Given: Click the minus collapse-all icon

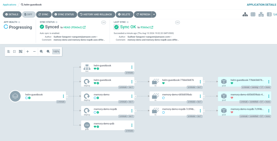Looking at the screenshot, I should (x=34, y=51).
